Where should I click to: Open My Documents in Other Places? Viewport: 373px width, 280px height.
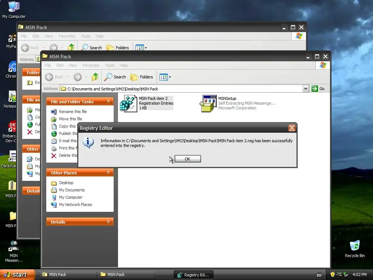coord(72,190)
